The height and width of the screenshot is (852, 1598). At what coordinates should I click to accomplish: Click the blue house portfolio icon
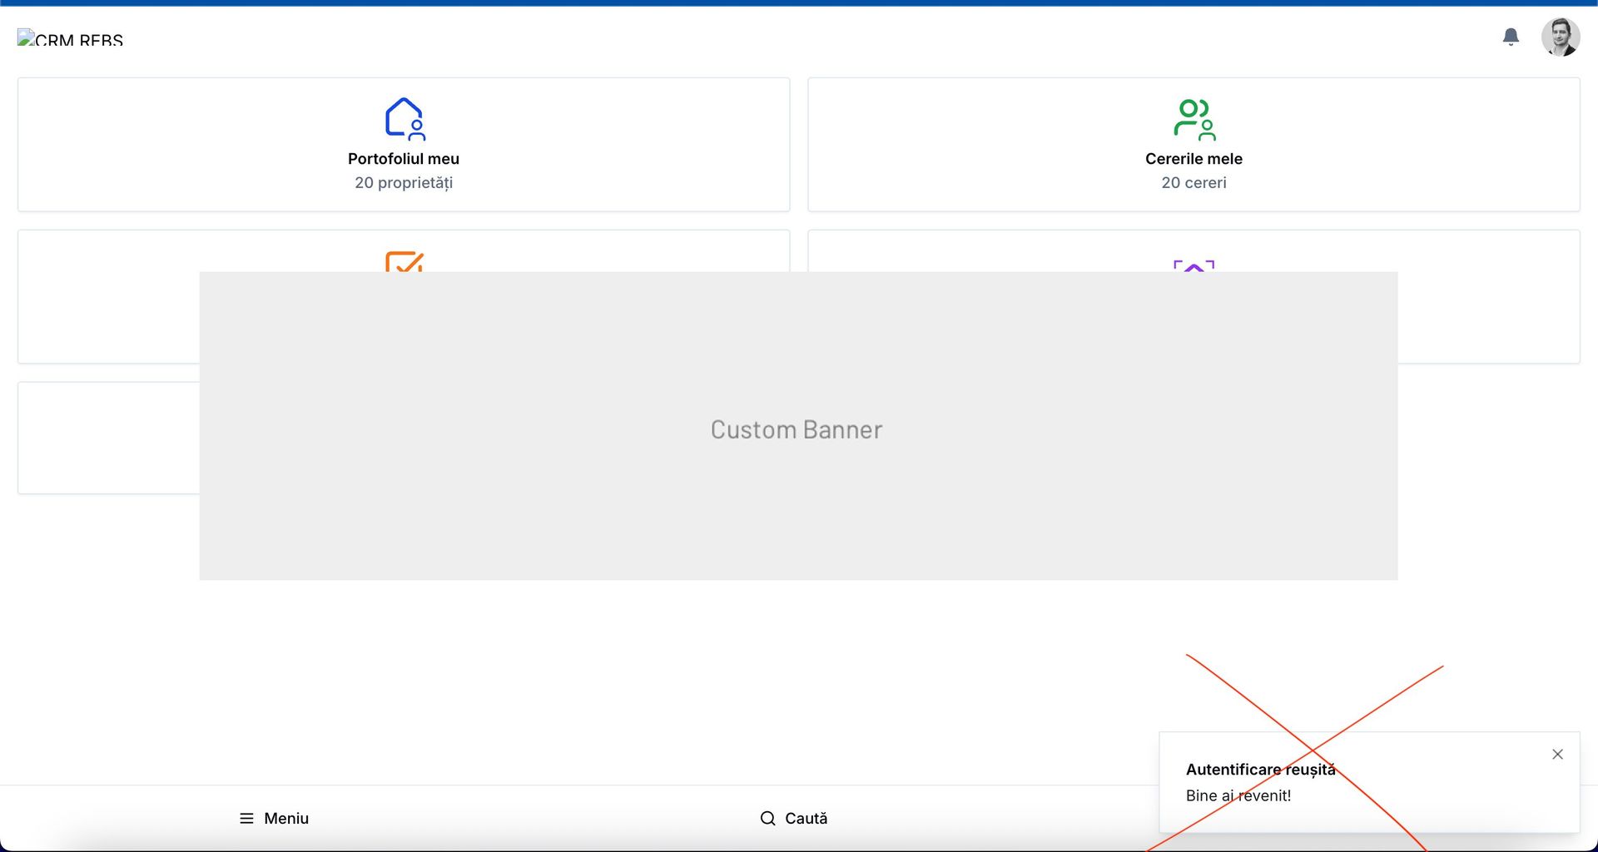[x=404, y=118]
